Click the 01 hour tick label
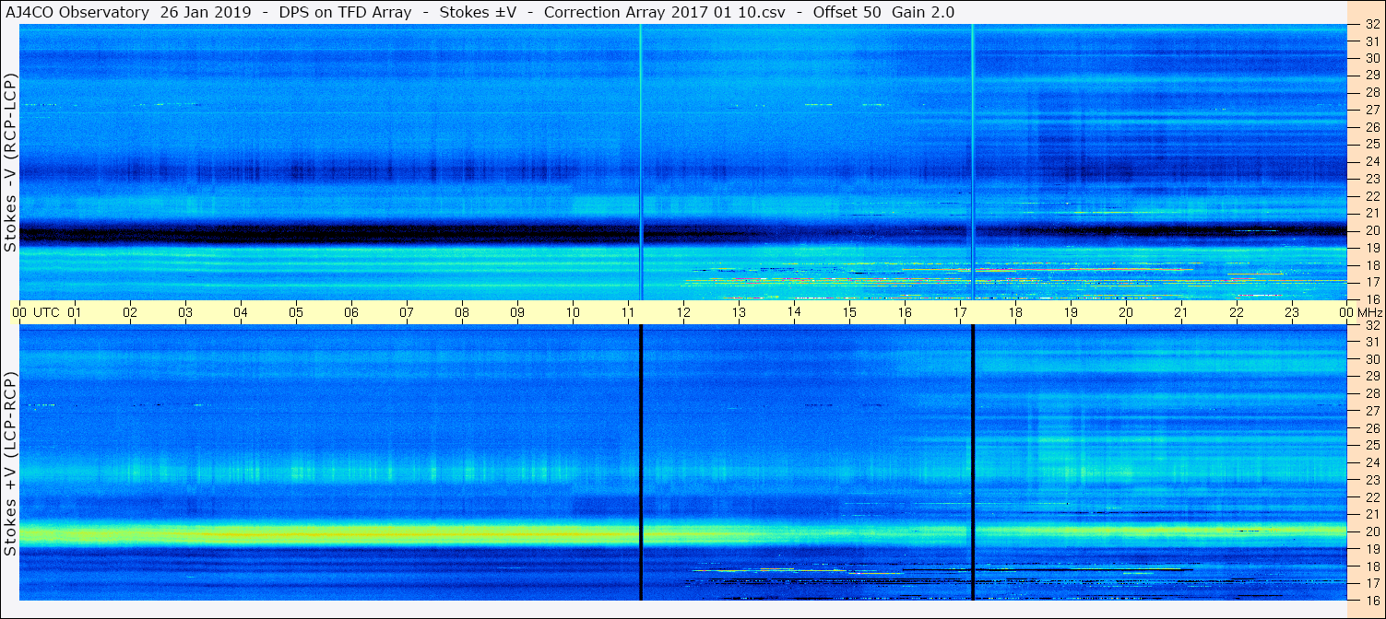 click(x=75, y=312)
